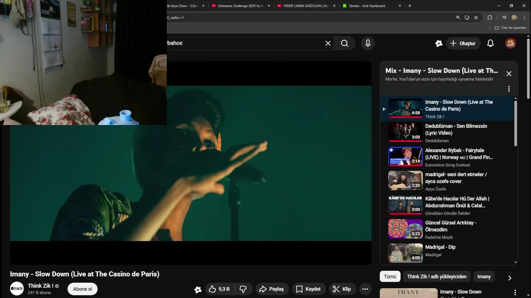Viewport: 531px width, 298px height.
Task: Click the browser address bar URL
Action: 309,17
